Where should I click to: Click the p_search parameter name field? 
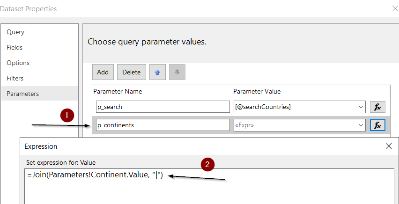[163, 107]
